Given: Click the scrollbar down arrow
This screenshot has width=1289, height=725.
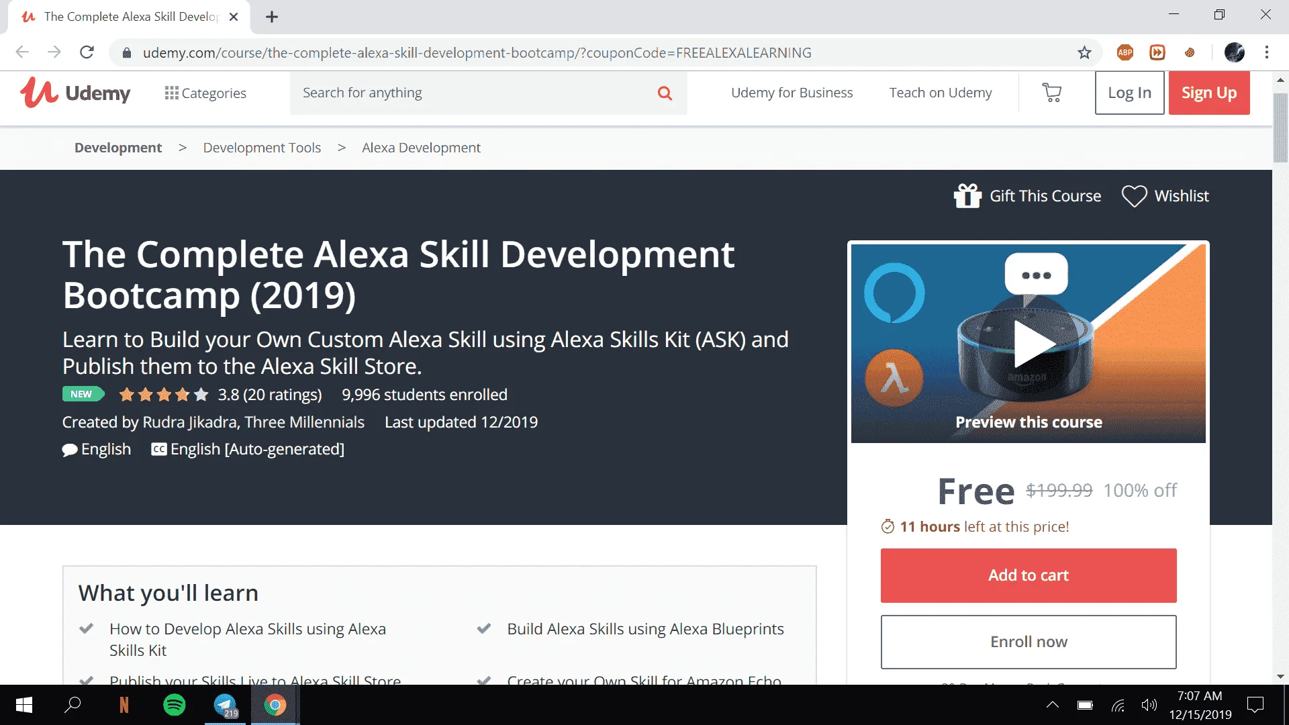Looking at the screenshot, I should pos(1280,676).
